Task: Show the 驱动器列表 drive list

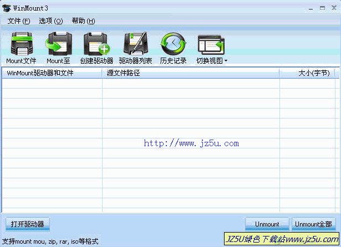Action: pyautogui.click(x=135, y=44)
